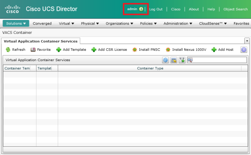Click the Refresh toolbar button
Viewport: 251px width, 155px height.
(x=15, y=50)
